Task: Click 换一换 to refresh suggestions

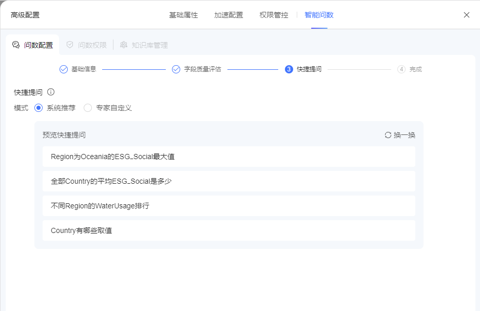Action: click(x=404, y=135)
